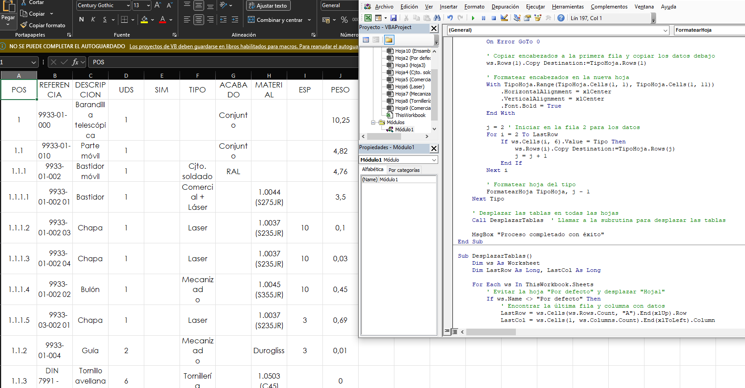Toggle Ajustar texto wrap setting
This screenshot has height=388, width=745.
point(268,6)
